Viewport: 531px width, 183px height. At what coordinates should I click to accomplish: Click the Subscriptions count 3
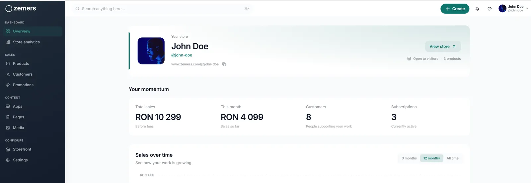pos(394,117)
